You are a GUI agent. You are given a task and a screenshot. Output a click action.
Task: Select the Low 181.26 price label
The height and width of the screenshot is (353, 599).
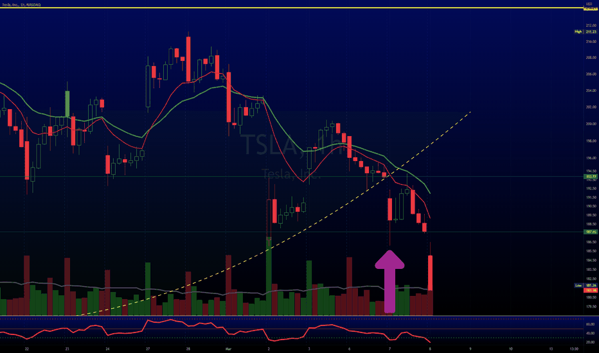click(586, 286)
